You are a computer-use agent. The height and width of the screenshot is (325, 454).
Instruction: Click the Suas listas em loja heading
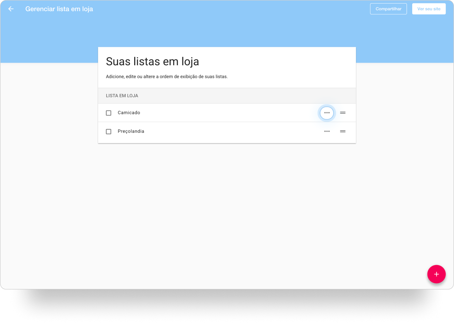[152, 61]
